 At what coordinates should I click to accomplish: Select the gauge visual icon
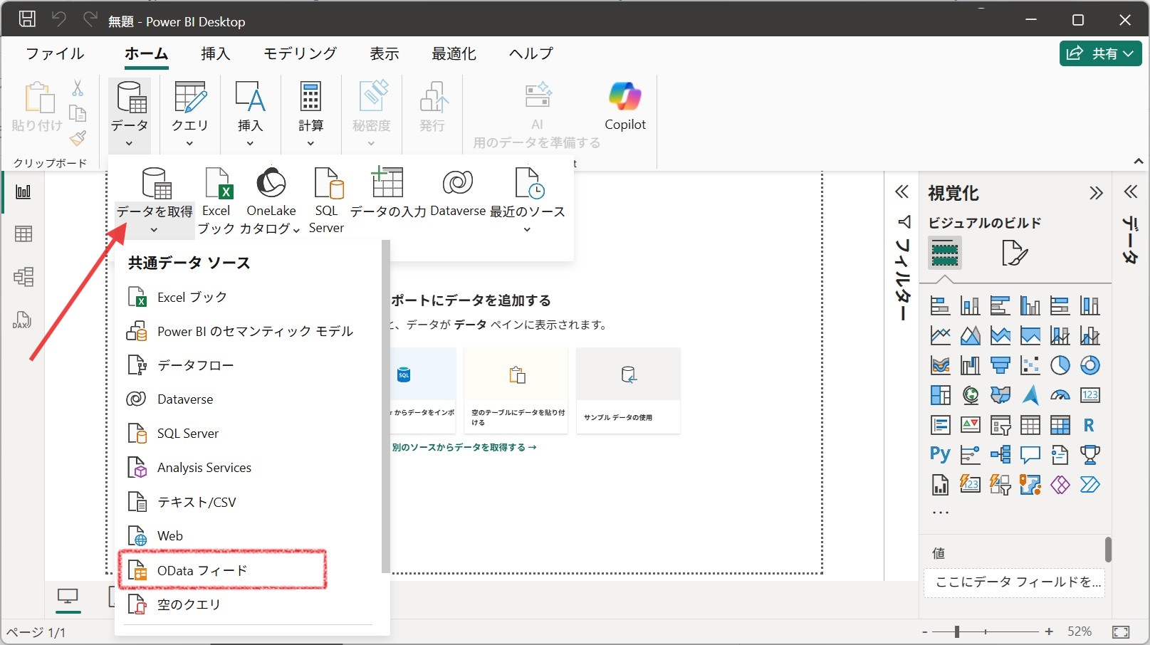tap(1060, 395)
